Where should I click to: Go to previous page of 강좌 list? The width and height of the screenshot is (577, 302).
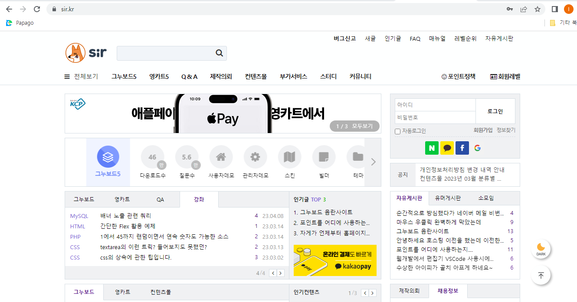(x=273, y=273)
